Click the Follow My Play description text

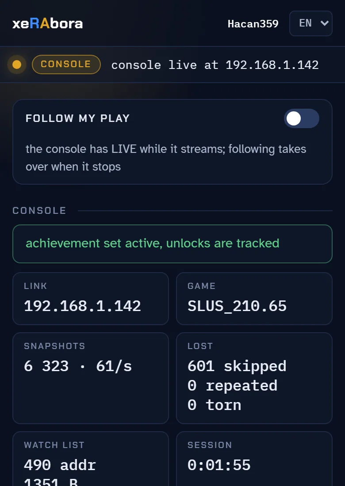[x=166, y=158]
